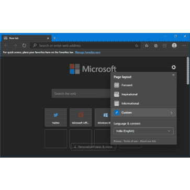
Task: Click the vertical page scrollbar
Action: click(188, 71)
